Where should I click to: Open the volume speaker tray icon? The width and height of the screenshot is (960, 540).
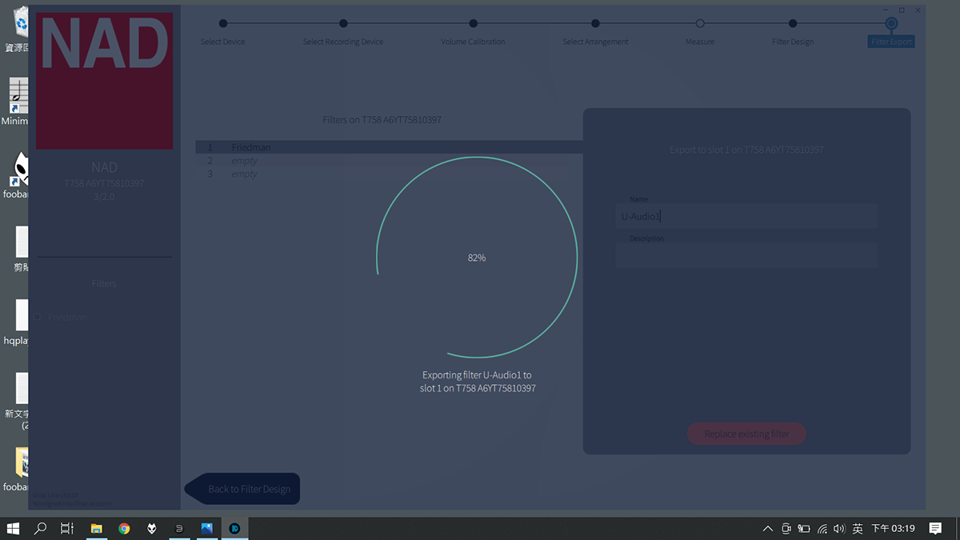point(839,529)
